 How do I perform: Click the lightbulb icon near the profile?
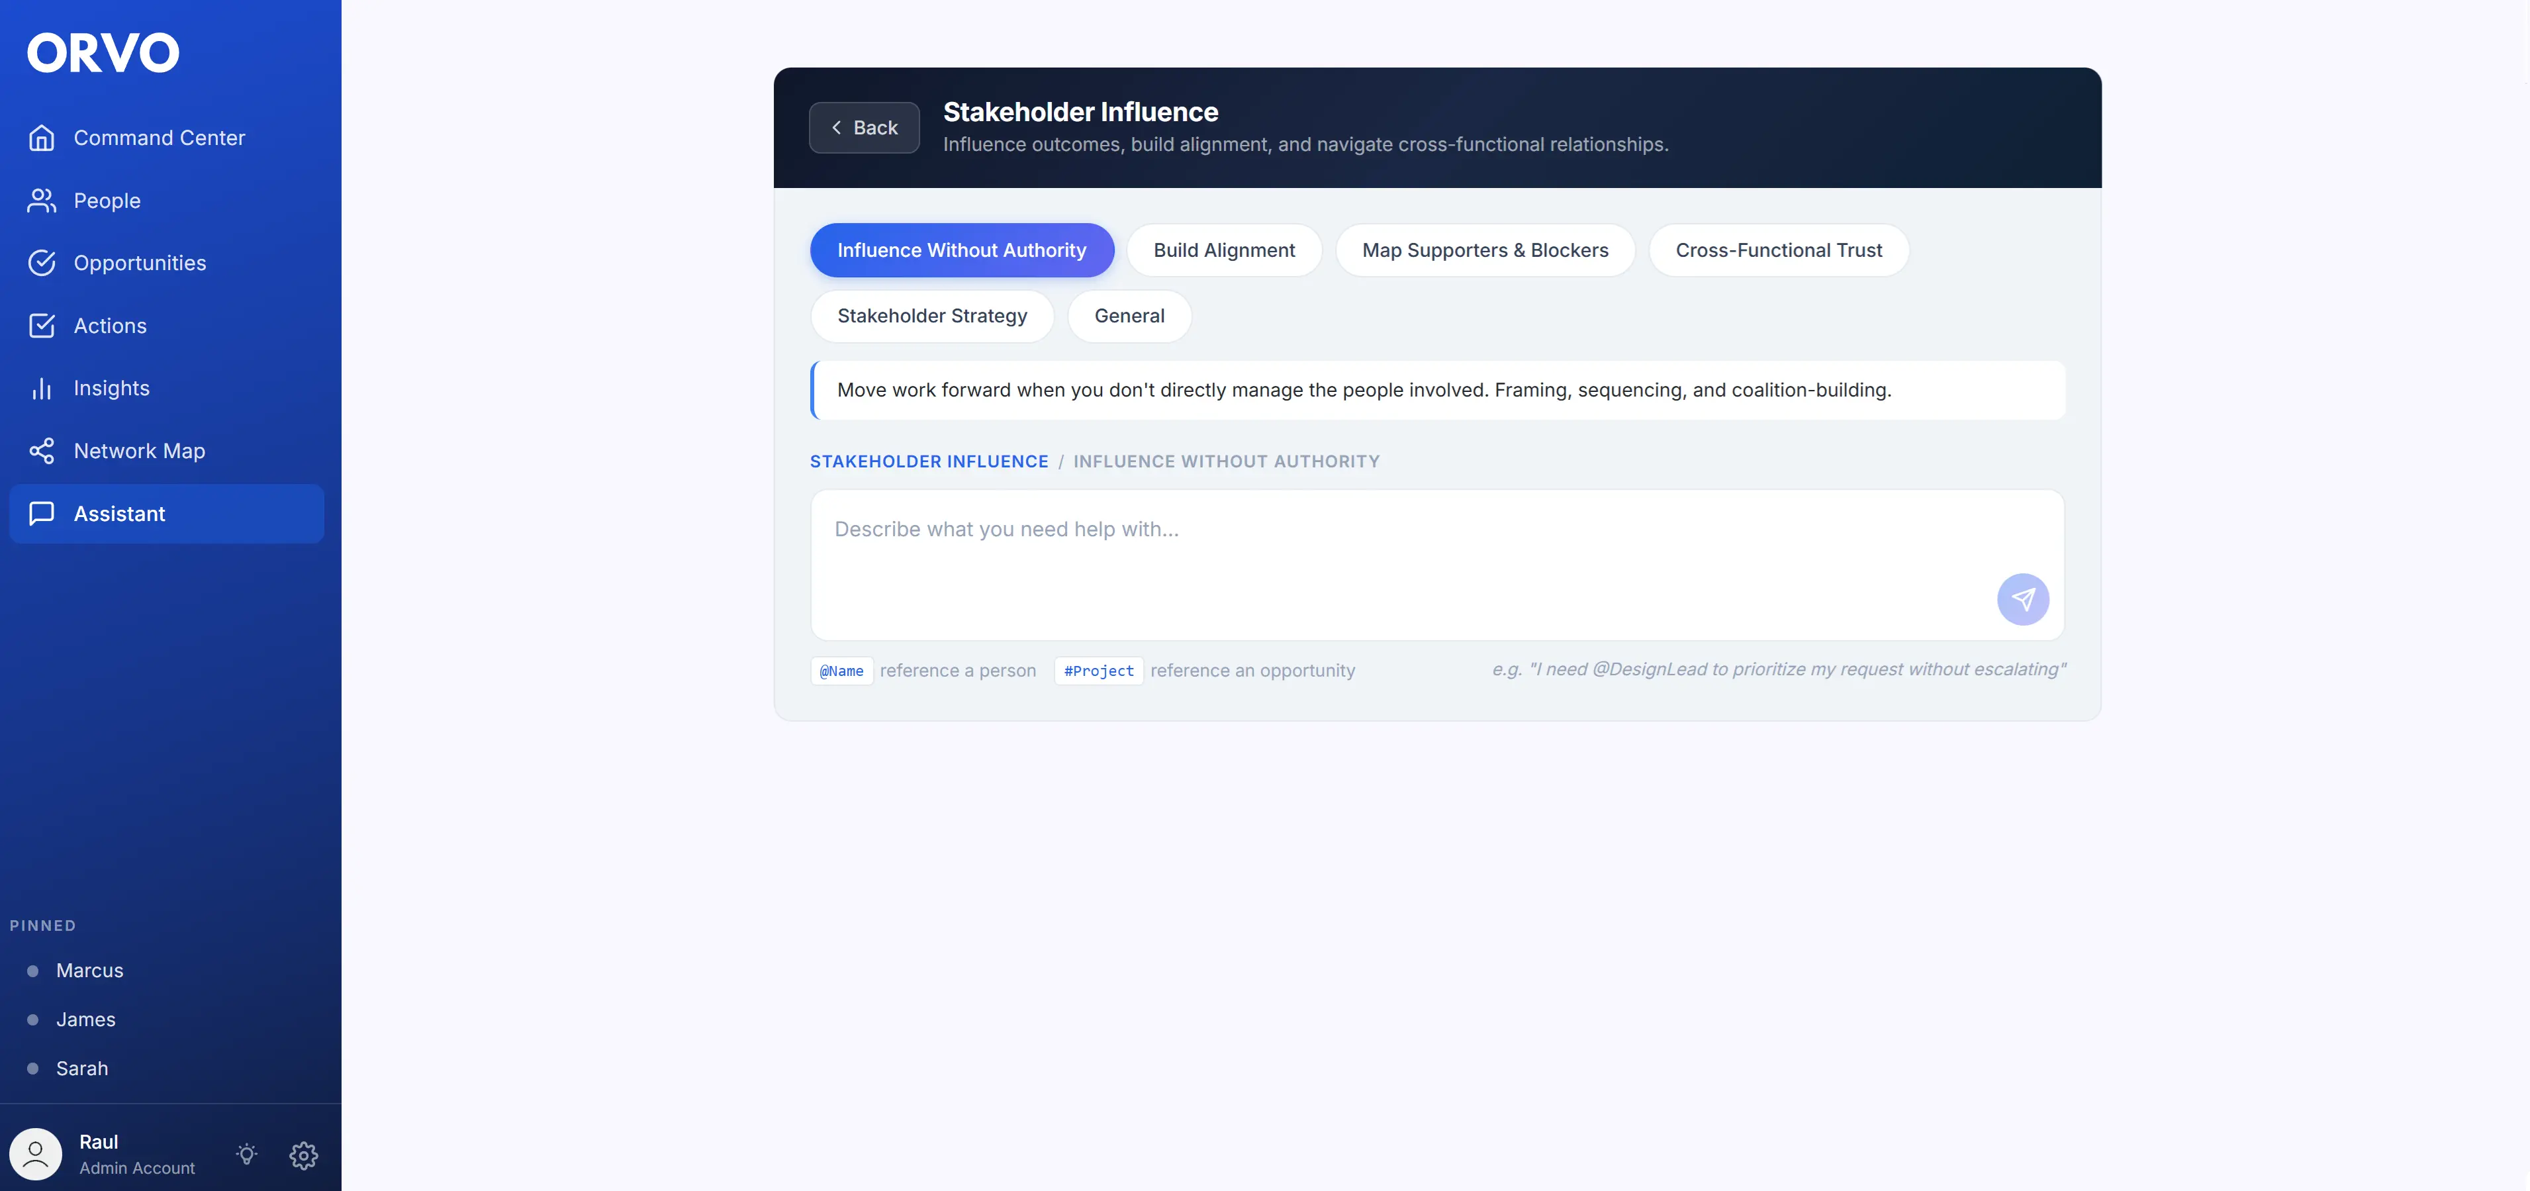[x=246, y=1155]
